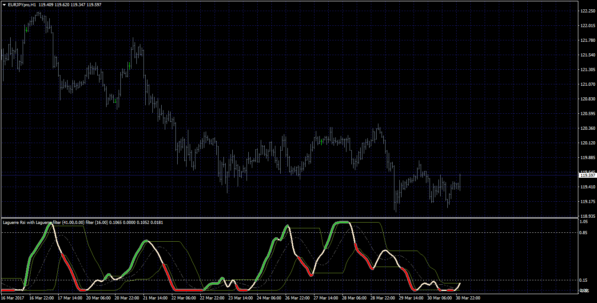Image resolution: width=597 pixels, height=303 pixels.
Task: Click the 121.070 price scale label
Action: coord(587,84)
